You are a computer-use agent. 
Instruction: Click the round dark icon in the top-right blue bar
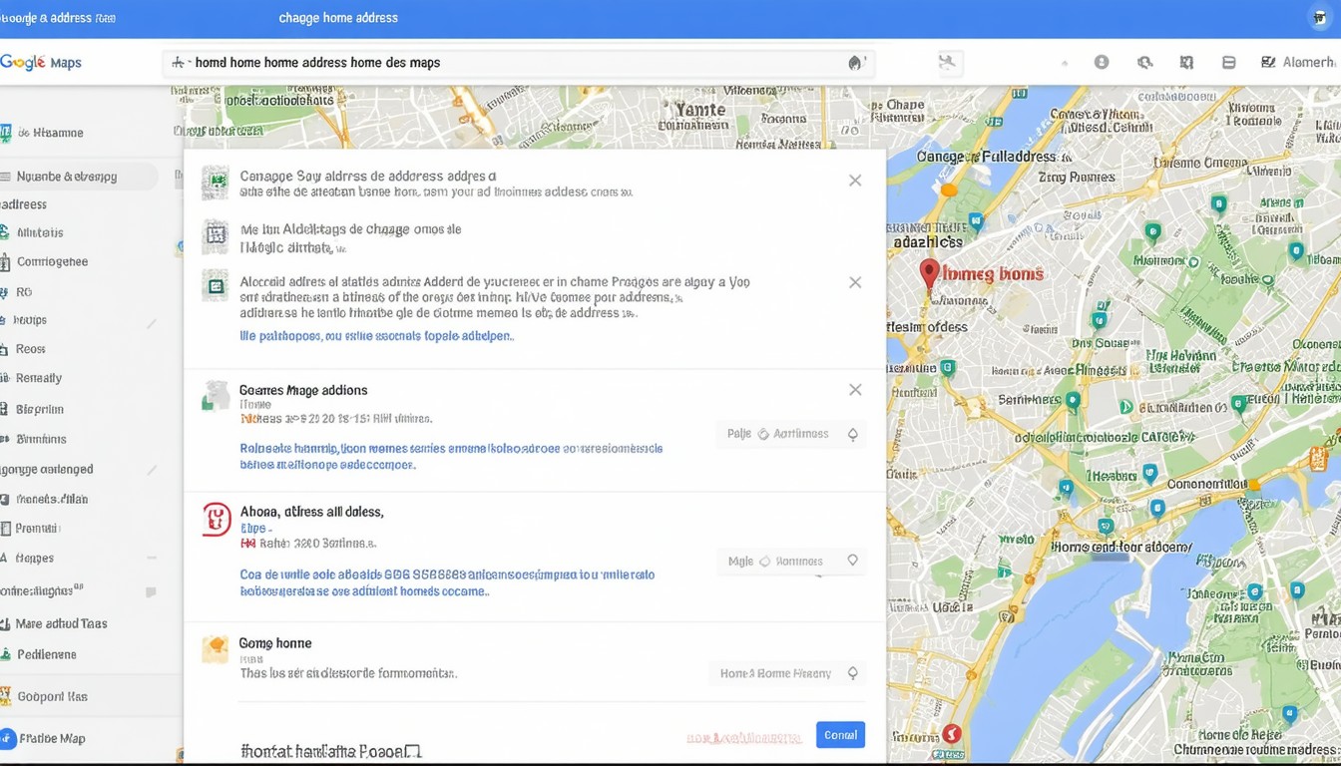click(x=1320, y=18)
